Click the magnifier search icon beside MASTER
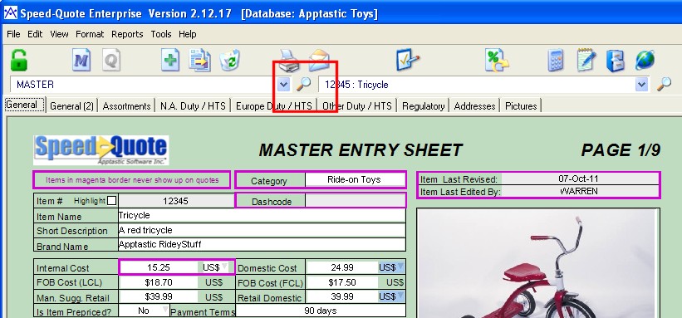 [303, 85]
